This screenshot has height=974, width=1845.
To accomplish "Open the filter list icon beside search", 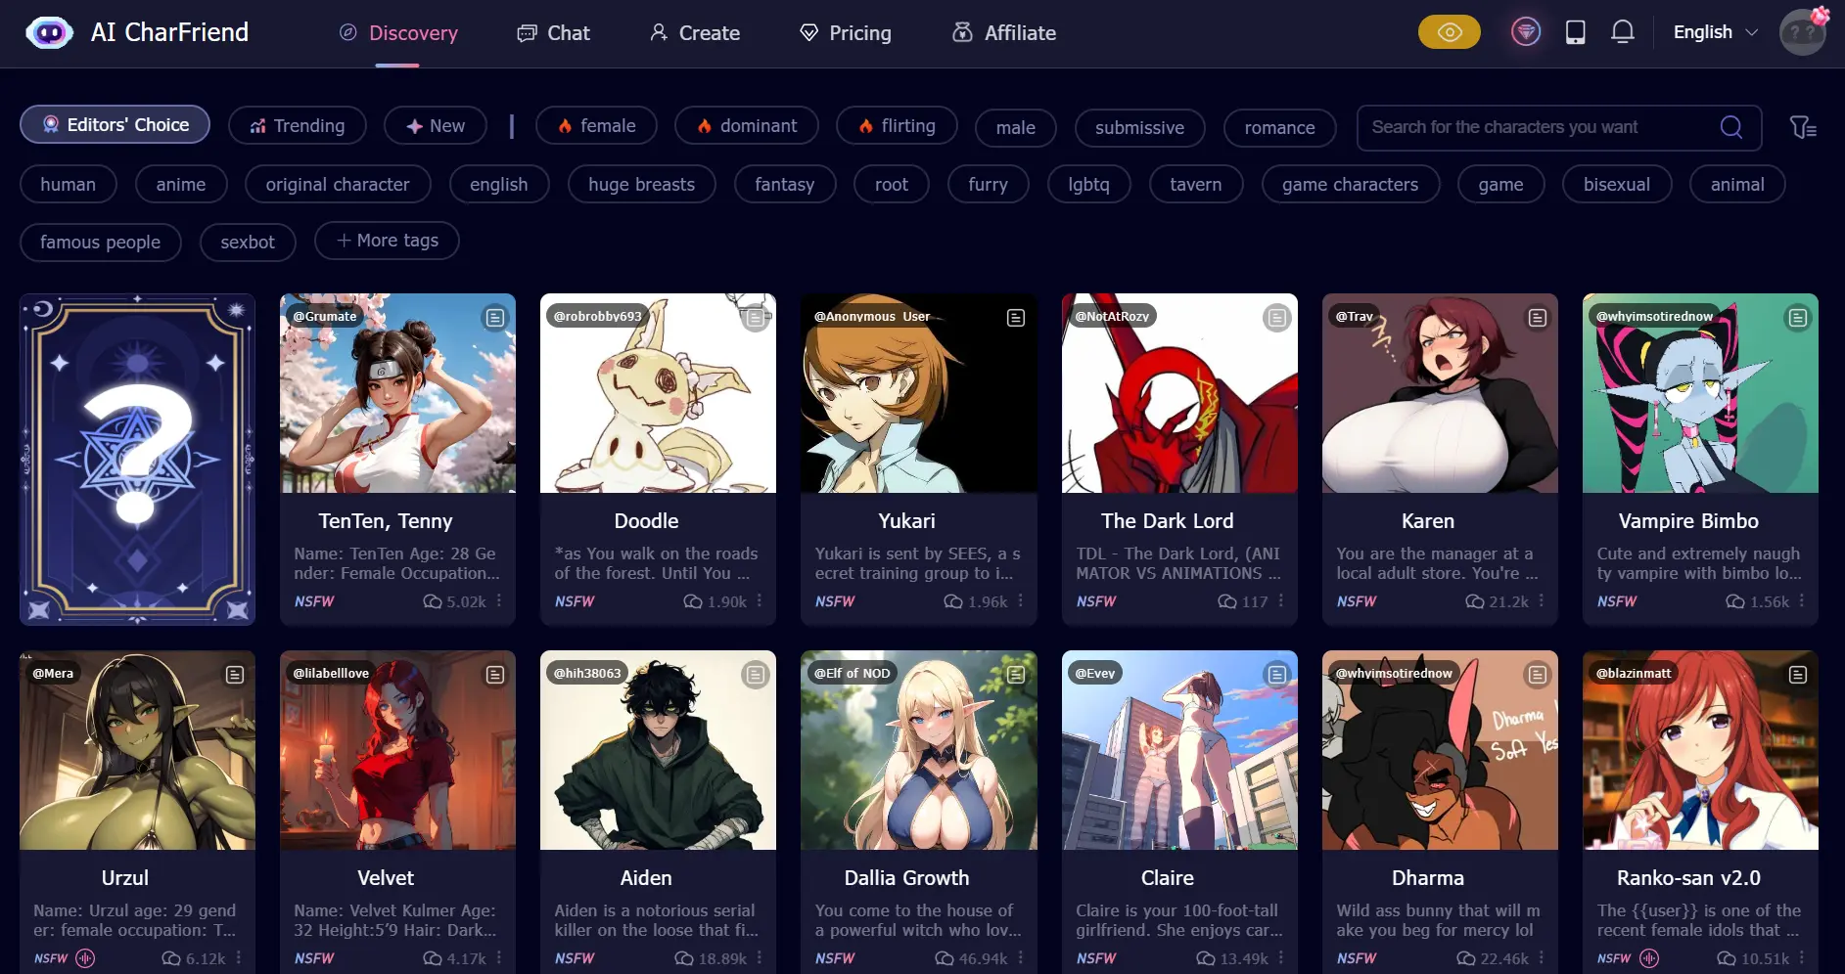I will 1803,127.
